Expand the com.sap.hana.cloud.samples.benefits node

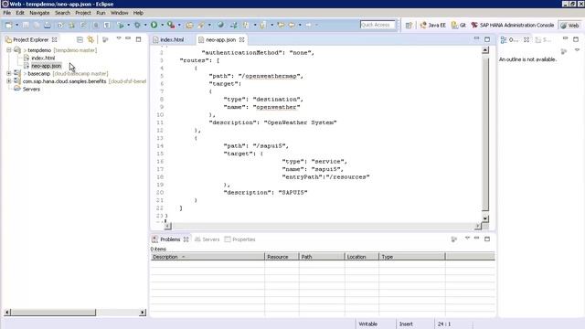point(8,81)
